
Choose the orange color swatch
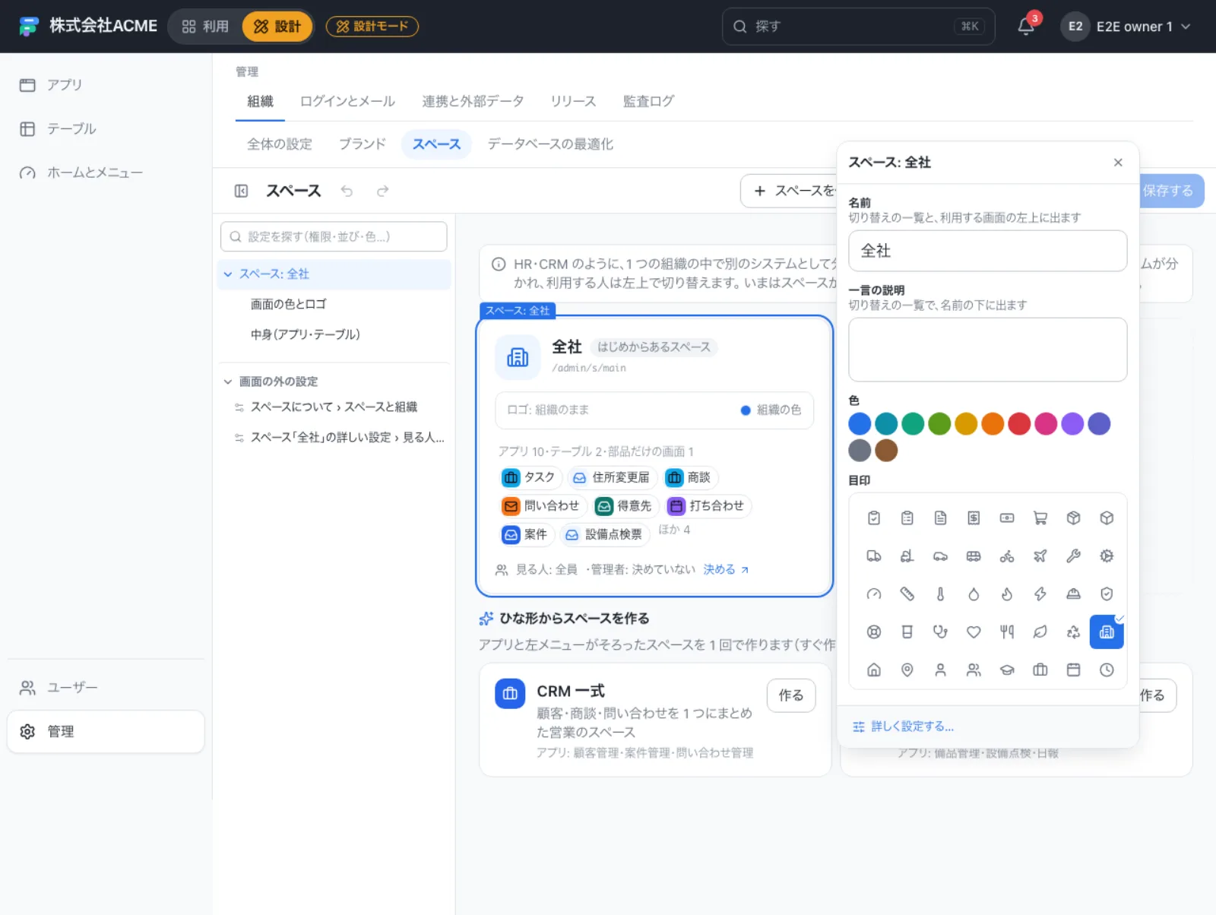993,424
